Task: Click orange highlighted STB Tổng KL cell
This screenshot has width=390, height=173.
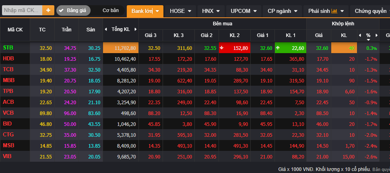Action: tap(120, 48)
